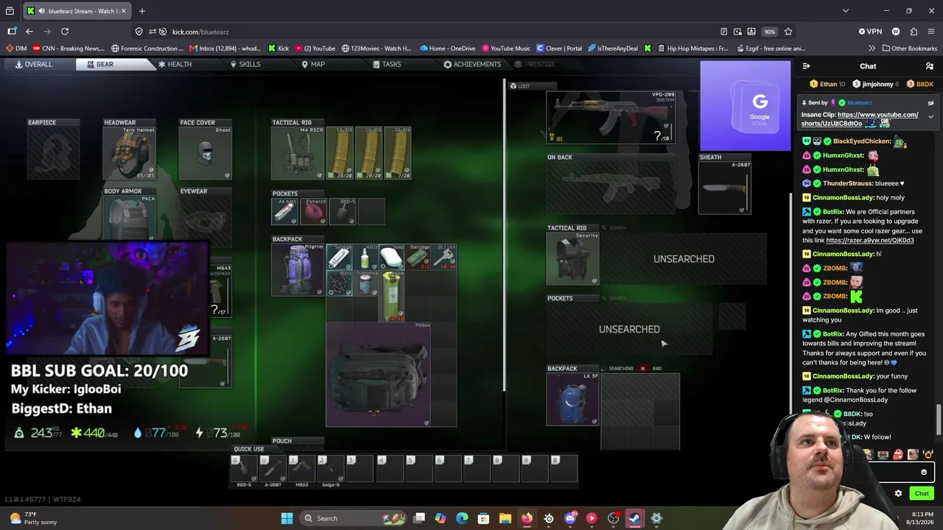The image size is (943, 530).
Task: Click the Syringe item in backpack grid
Action: point(339,257)
